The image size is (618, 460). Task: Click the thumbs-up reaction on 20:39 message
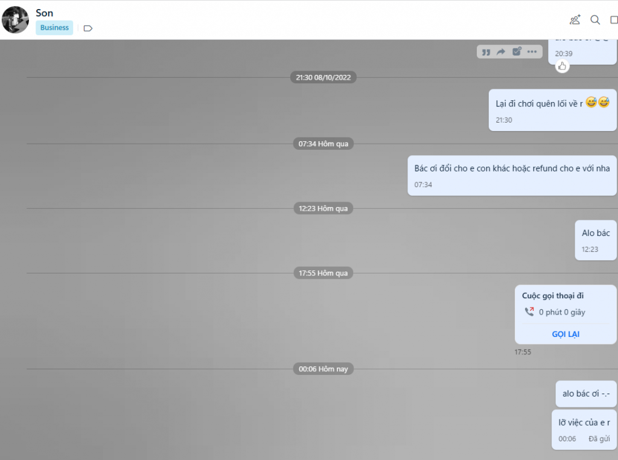(562, 66)
